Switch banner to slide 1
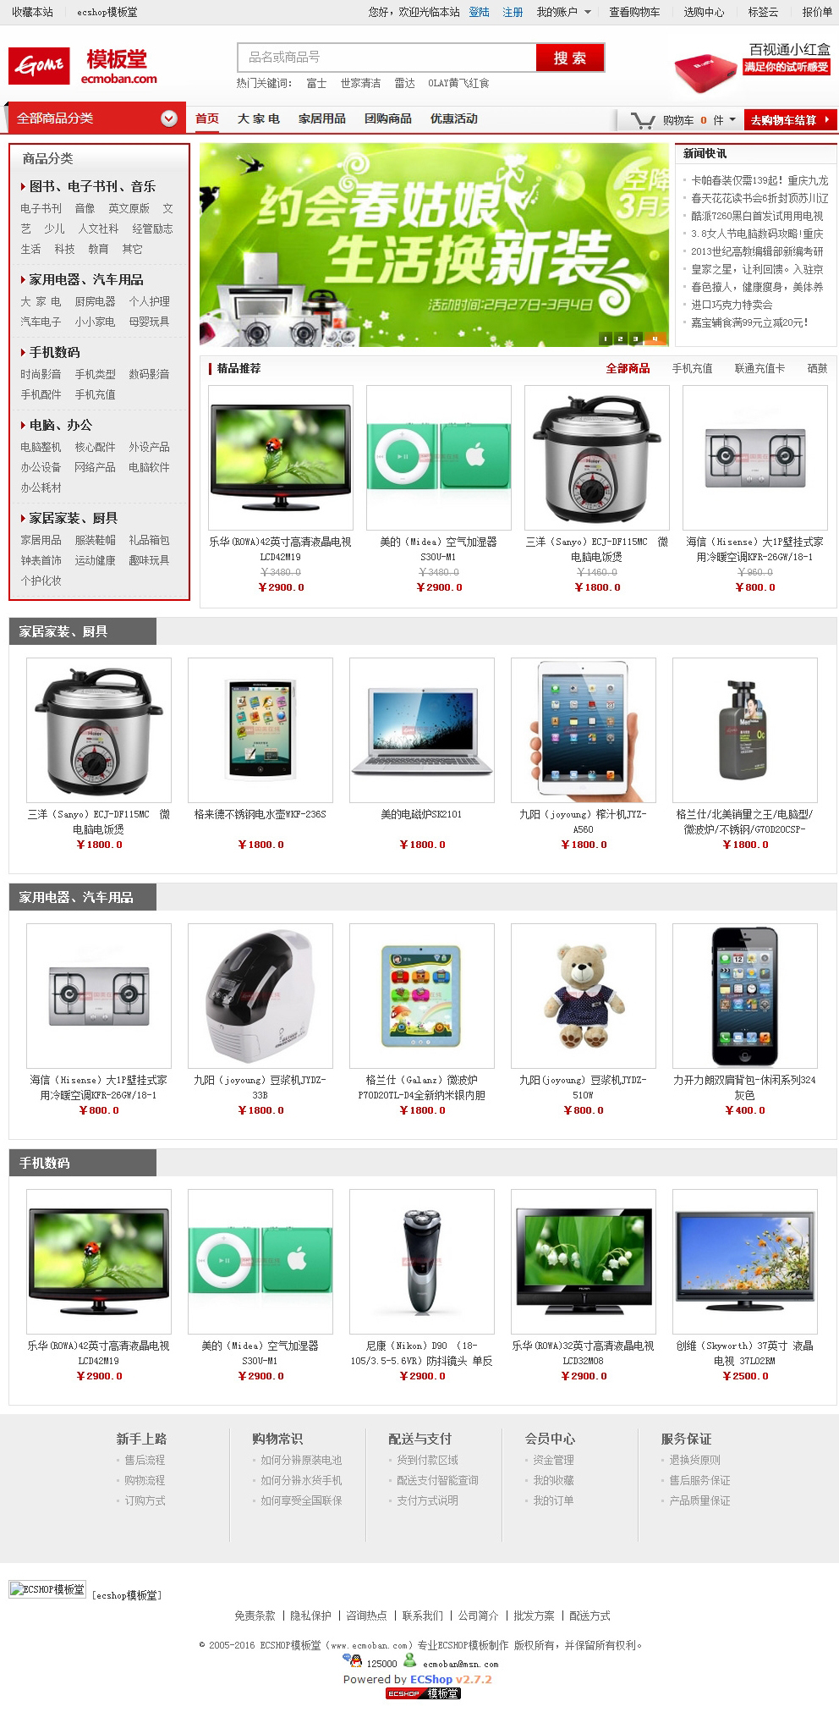The width and height of the screenshot is (839, 1712). click(x=605, y=339)
